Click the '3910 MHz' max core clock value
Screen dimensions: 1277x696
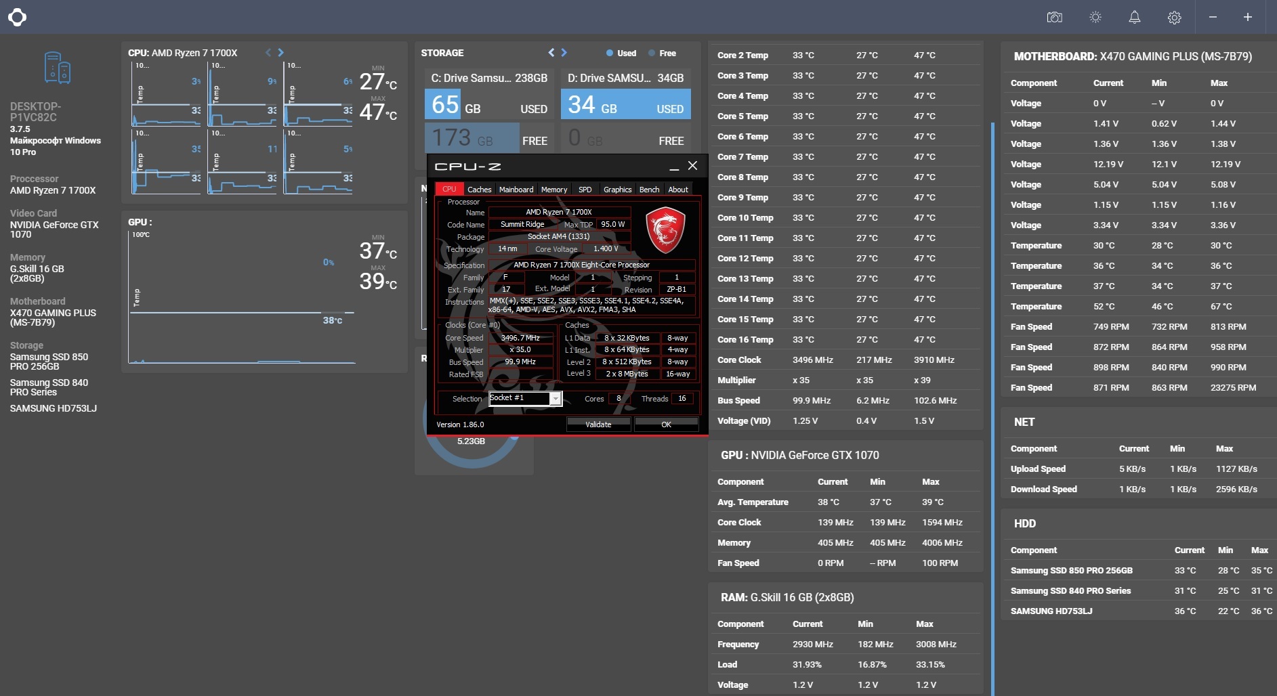coord(934,360)
